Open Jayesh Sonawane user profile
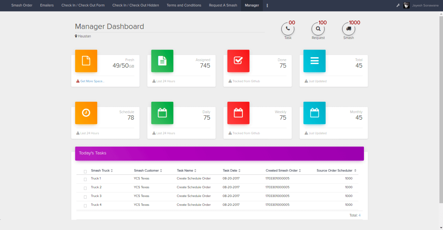Viewport: 443px width, 230px height. 425,6
